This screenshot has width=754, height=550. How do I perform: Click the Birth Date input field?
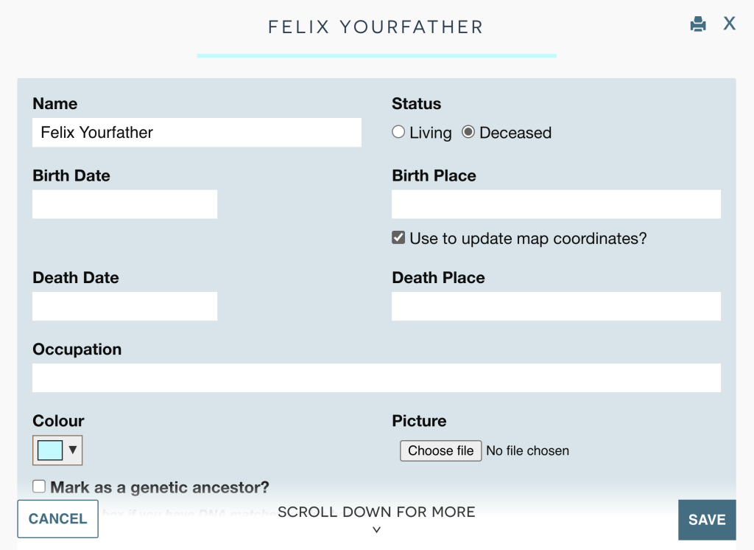pos(124,204)
